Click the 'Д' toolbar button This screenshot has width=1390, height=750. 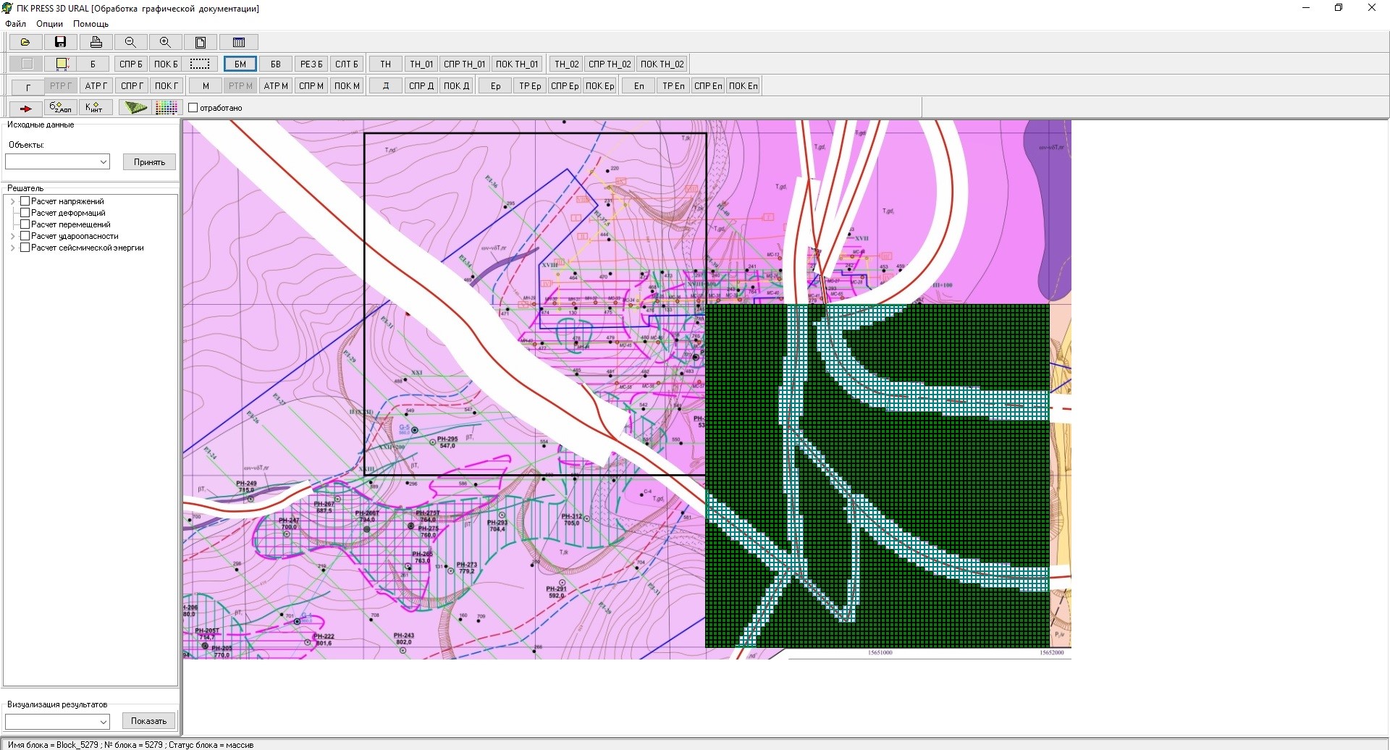click(x=386, y=86)
